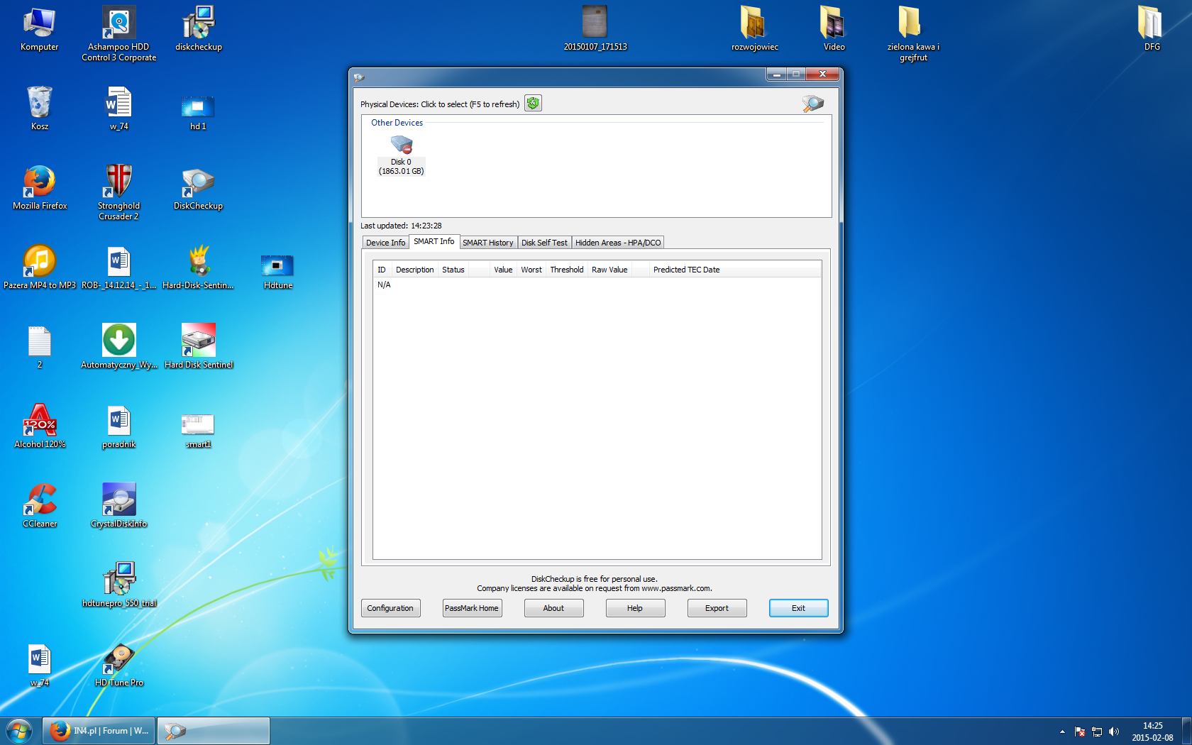The height and width of the screenshot is (745, 1192).
Task: Open Kosz recycle bin icon
Action: 40,109
